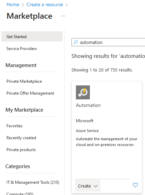
Task: Select the Get Started menu item
Action: (x=32, y=36)
